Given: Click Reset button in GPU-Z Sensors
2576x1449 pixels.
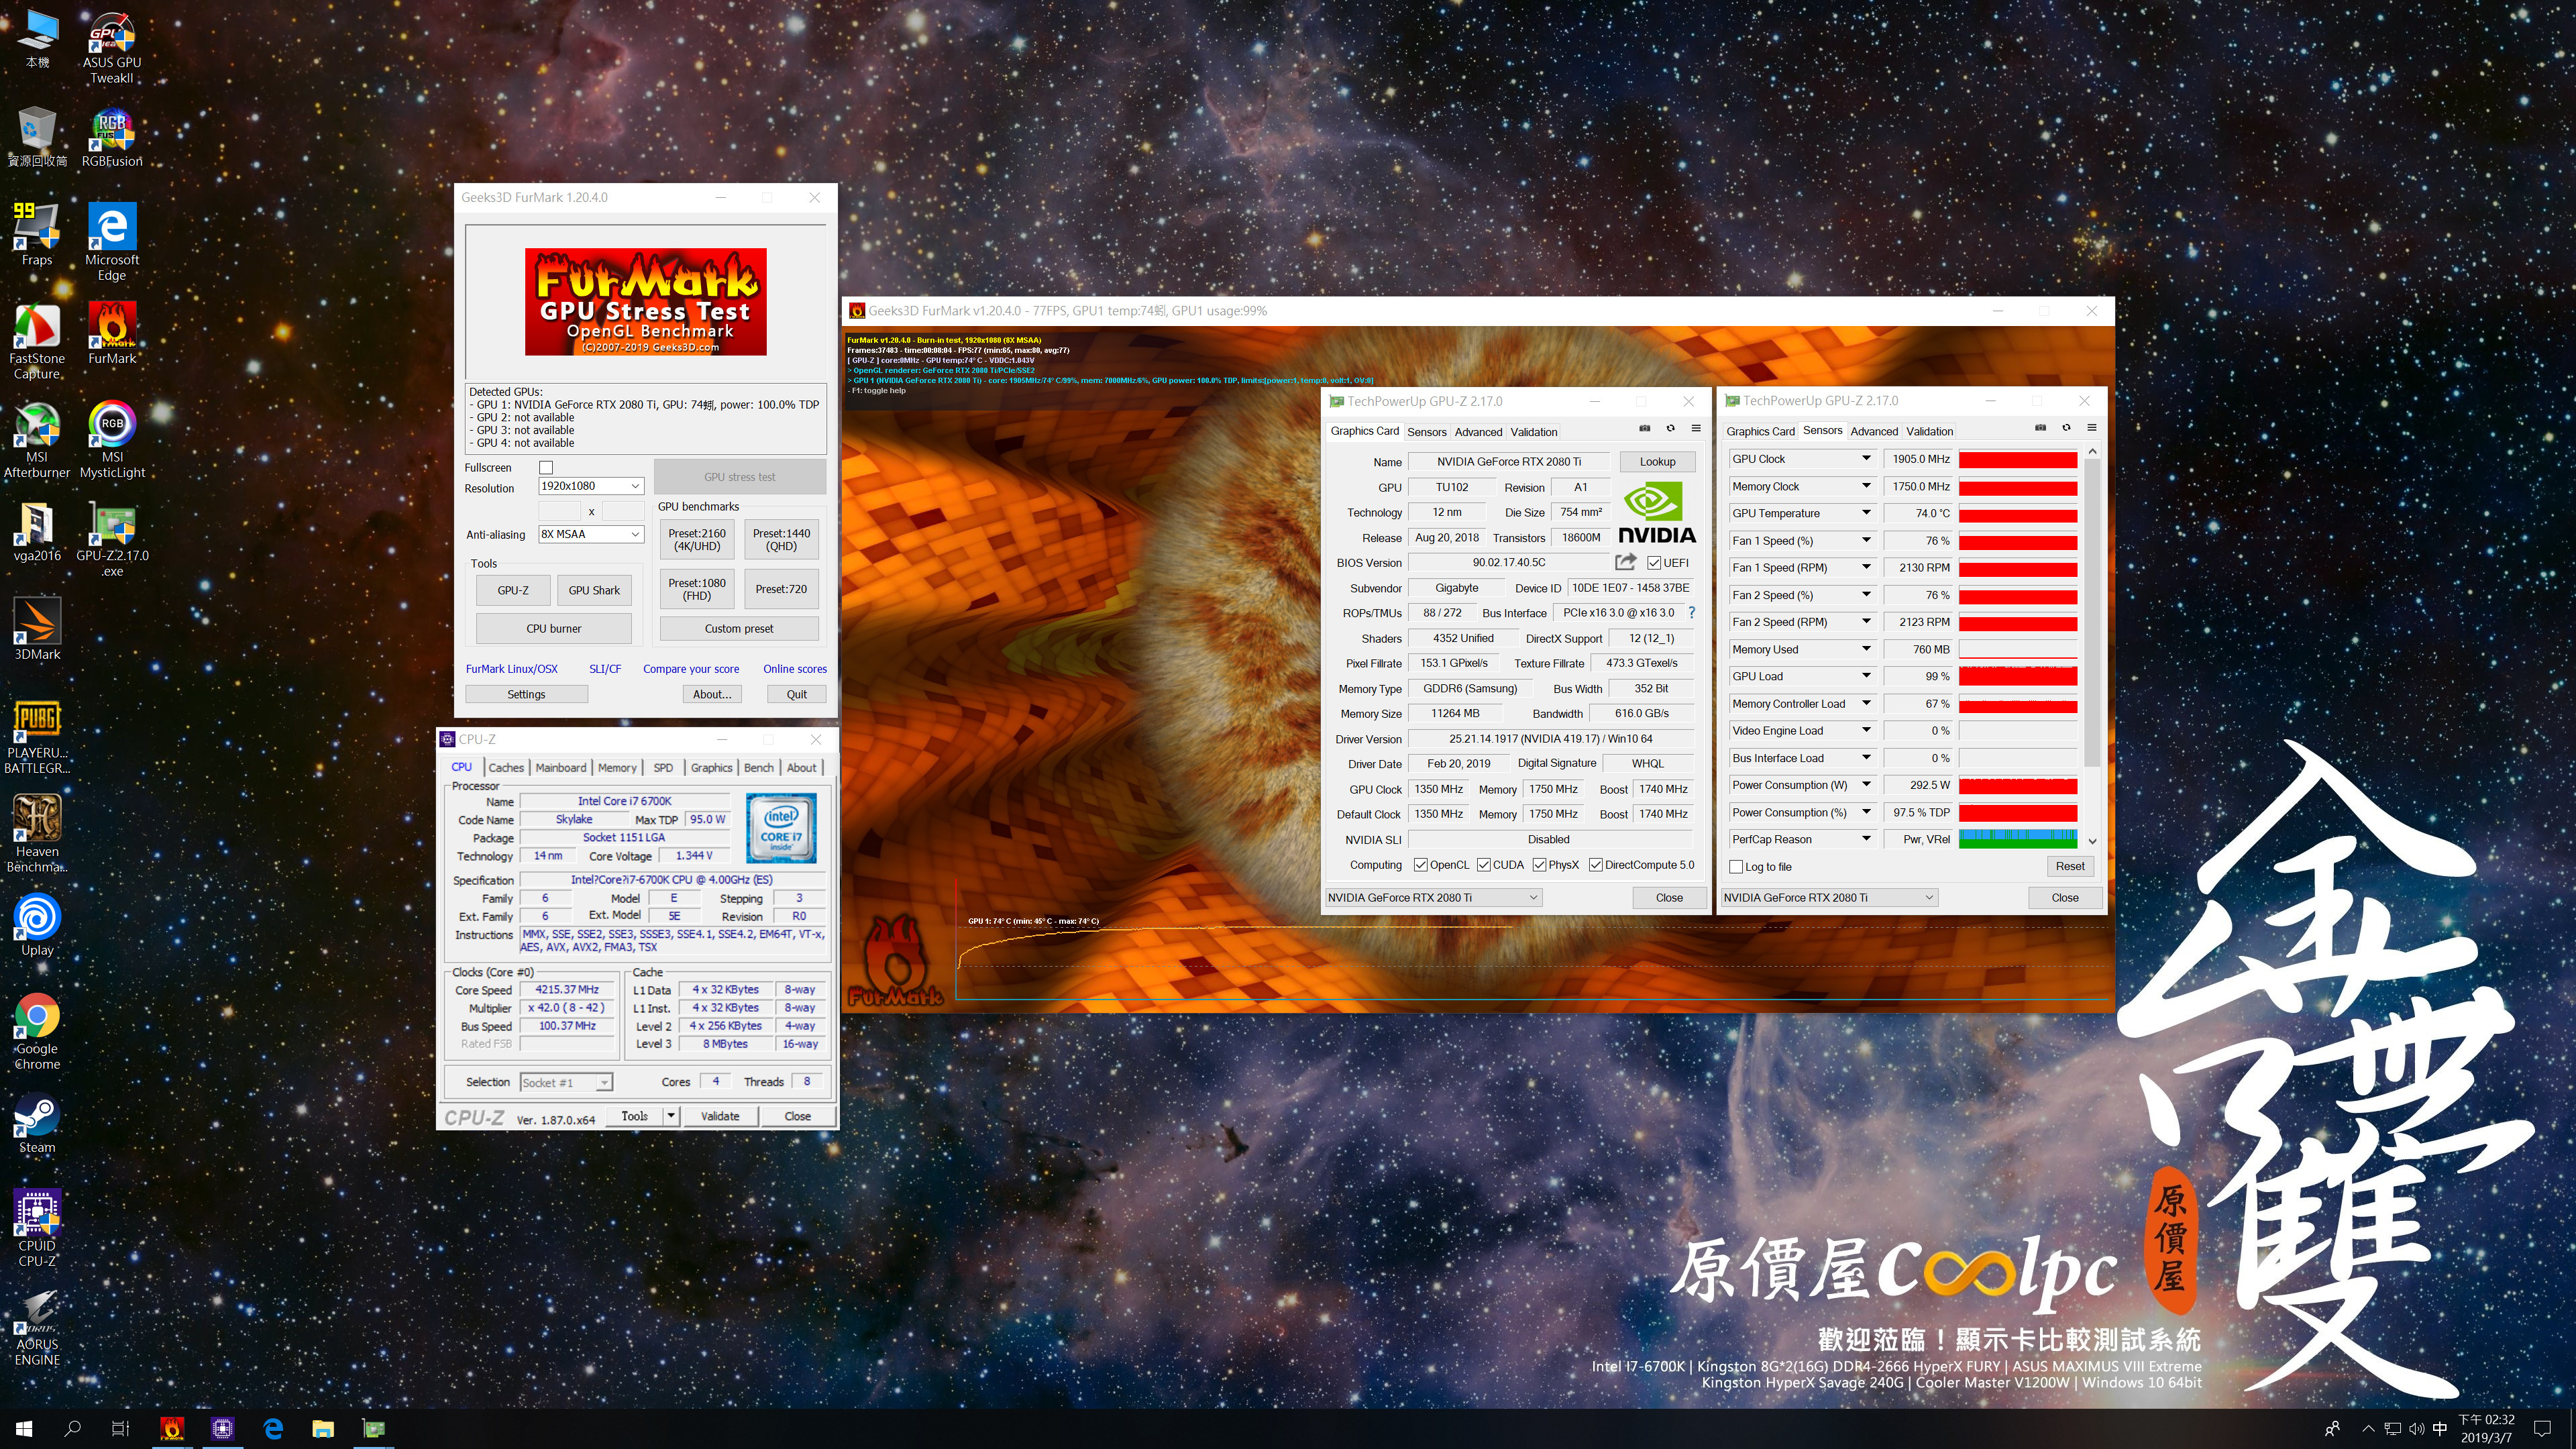Looking at the screenshot, I should coord(2070,866).
